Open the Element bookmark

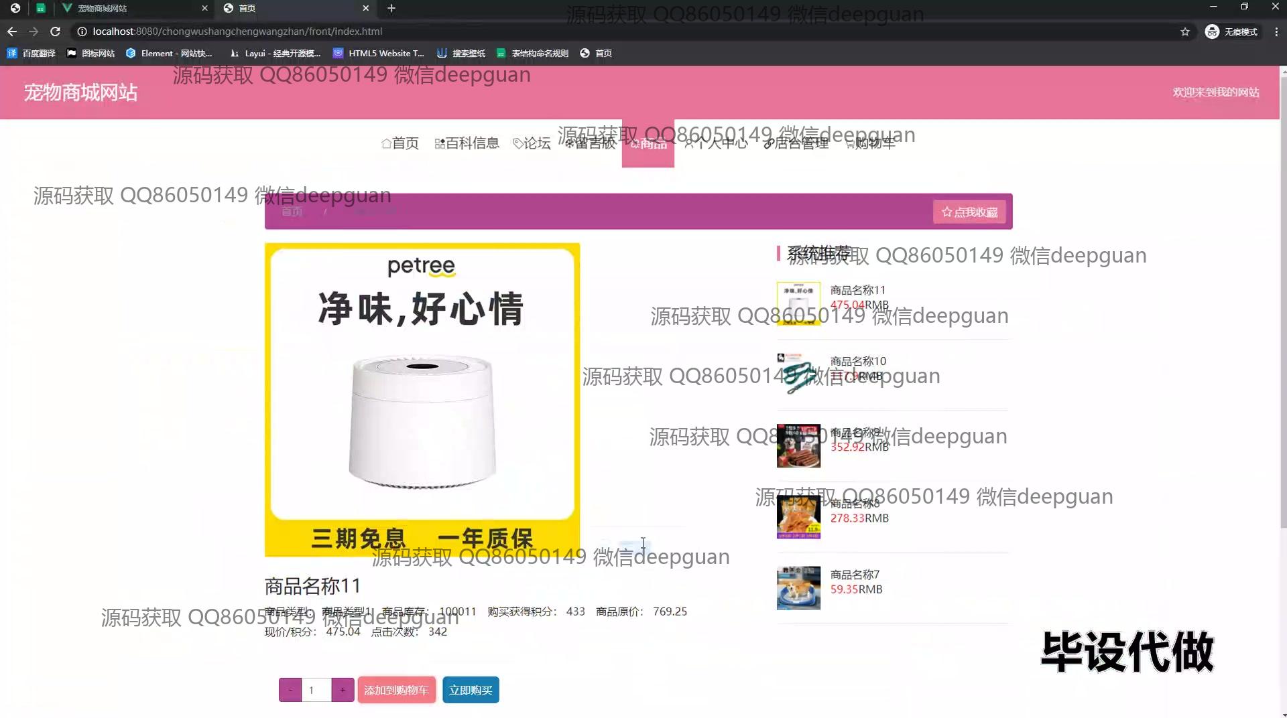(169, 53)
